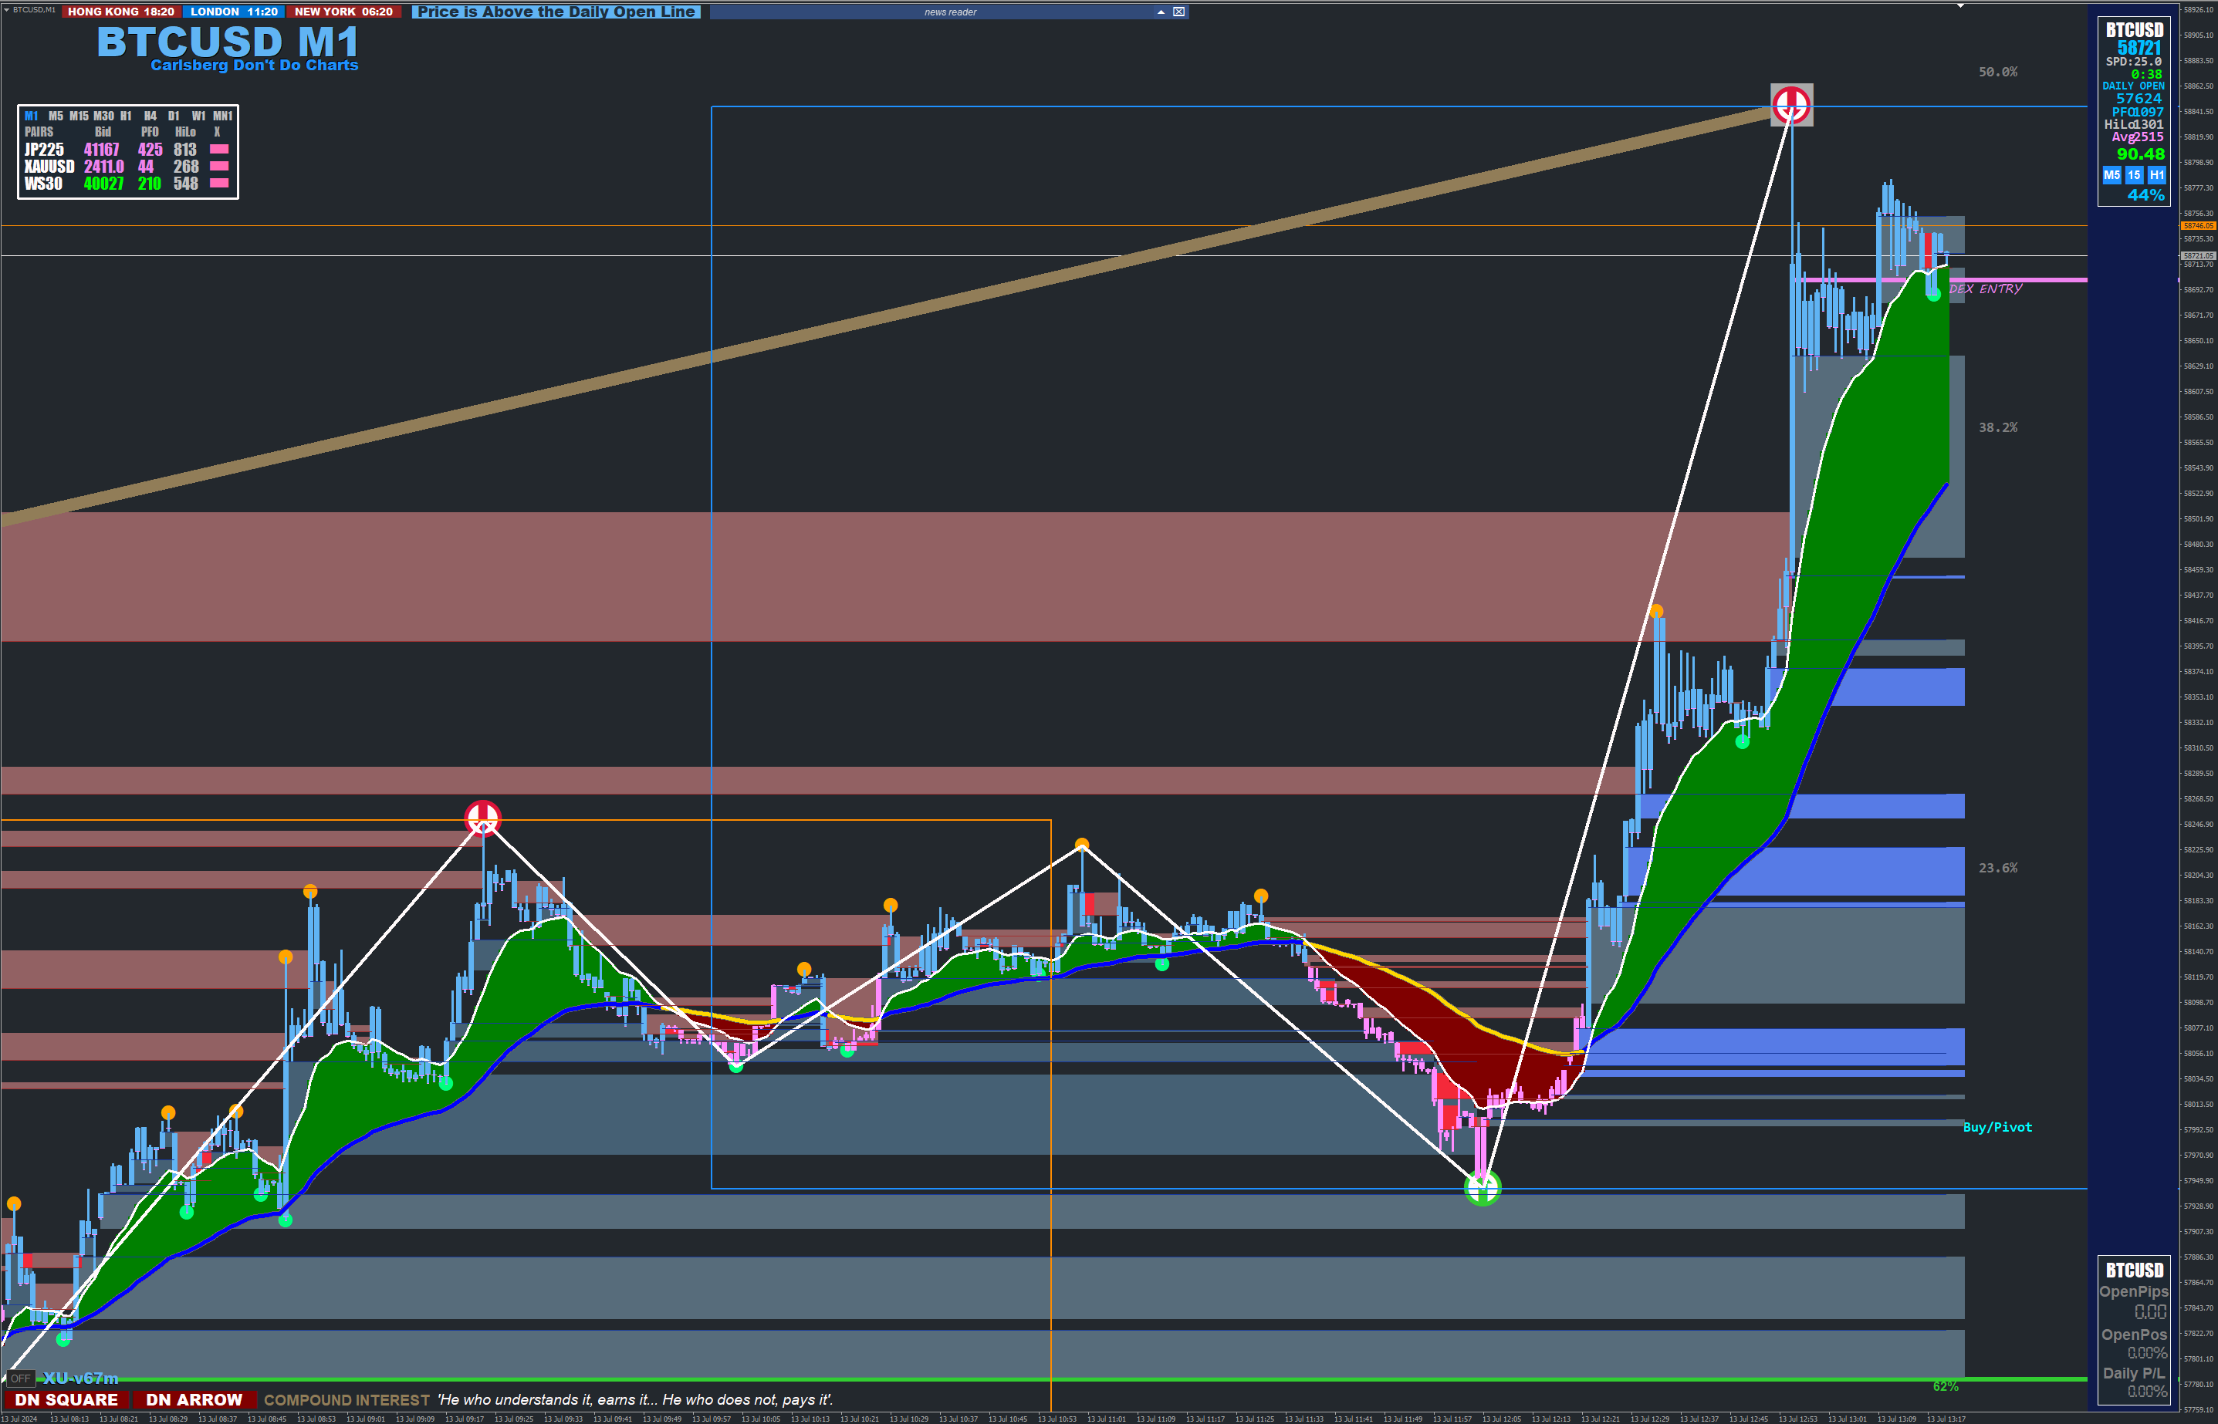Toggle the pink X box for WS30
This screenshot has width=2218, height=1424.
click(219, 183)
